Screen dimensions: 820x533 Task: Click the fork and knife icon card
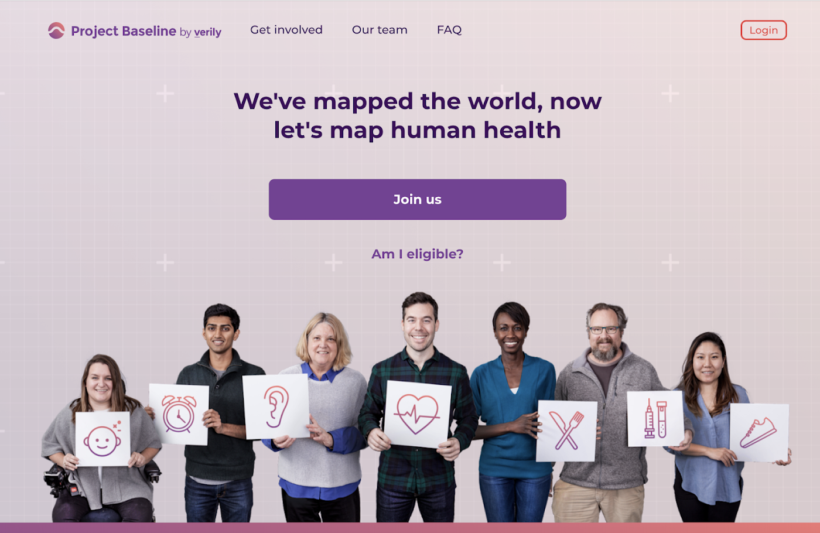(566, 431)
